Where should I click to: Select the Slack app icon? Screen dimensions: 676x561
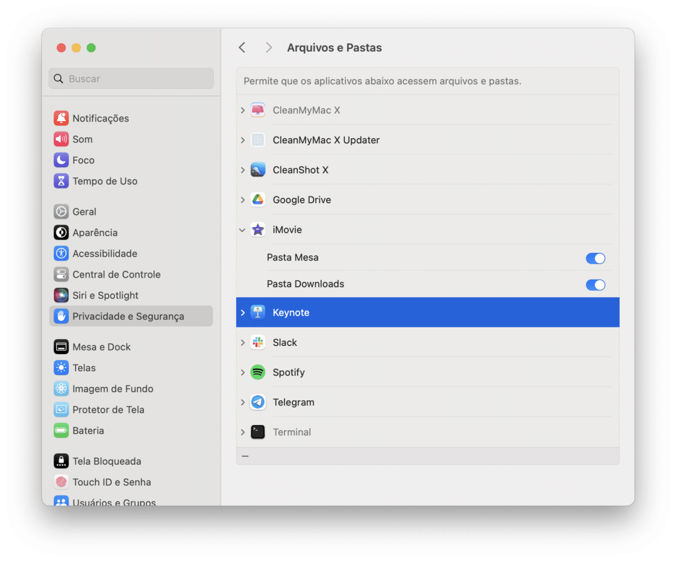coord(258,342)
